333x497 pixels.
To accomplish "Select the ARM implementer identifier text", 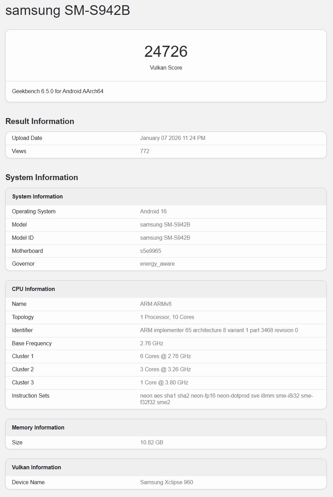I will (x=219, y=330).
